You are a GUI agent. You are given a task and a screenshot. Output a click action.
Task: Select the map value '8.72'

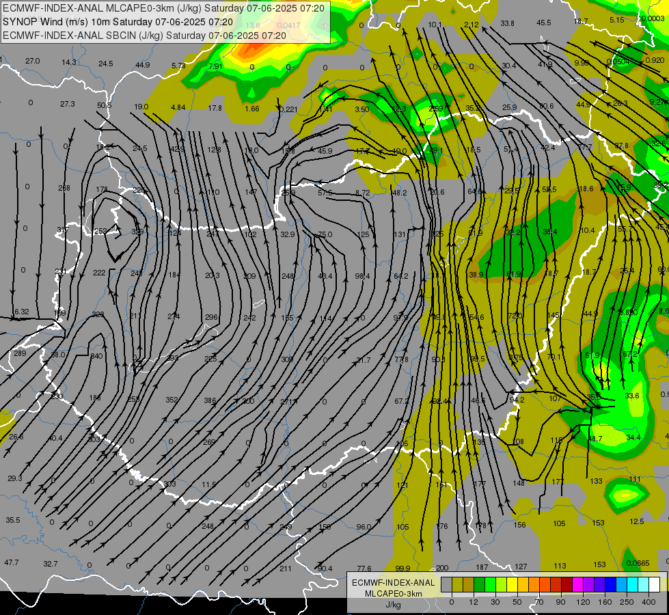[363, 193]
